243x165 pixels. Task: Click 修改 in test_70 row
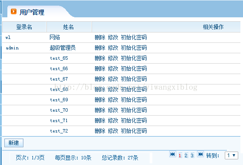[113, 110]
